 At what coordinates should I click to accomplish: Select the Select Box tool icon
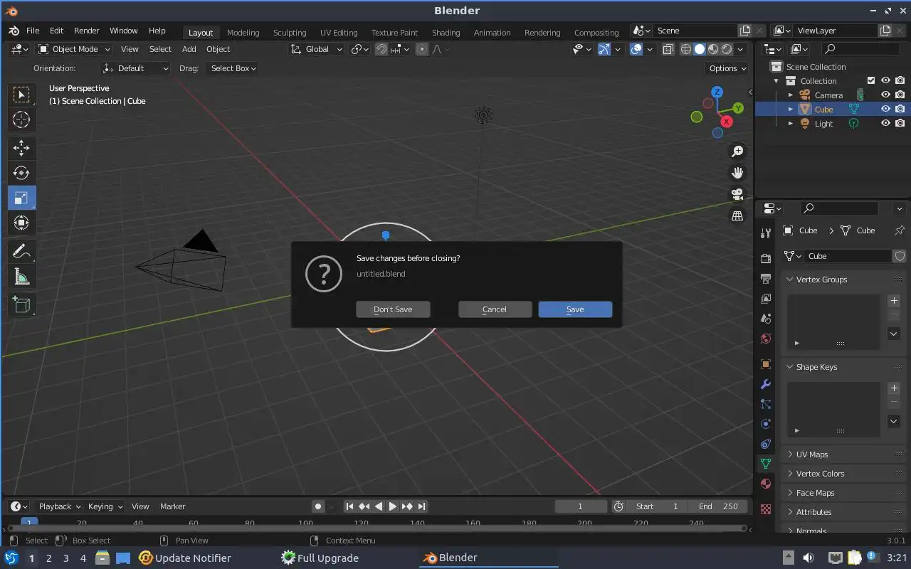pos(21,95)
